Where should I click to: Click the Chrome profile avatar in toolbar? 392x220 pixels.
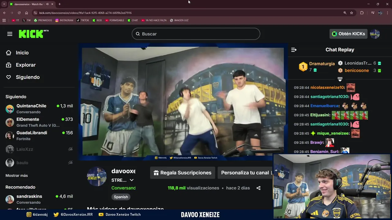(x=380, y=13)
